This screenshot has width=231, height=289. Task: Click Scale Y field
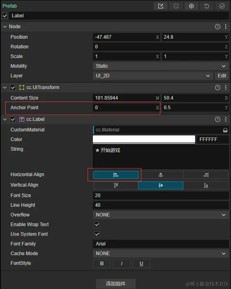[195, 56]
